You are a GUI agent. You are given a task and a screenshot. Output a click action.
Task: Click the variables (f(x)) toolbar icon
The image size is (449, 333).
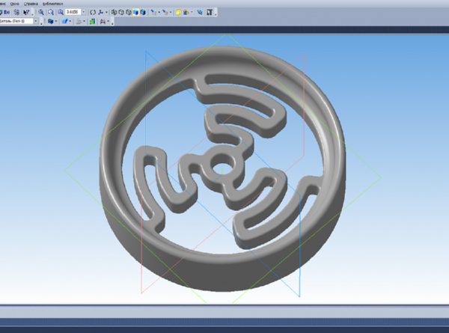point(7,12)
